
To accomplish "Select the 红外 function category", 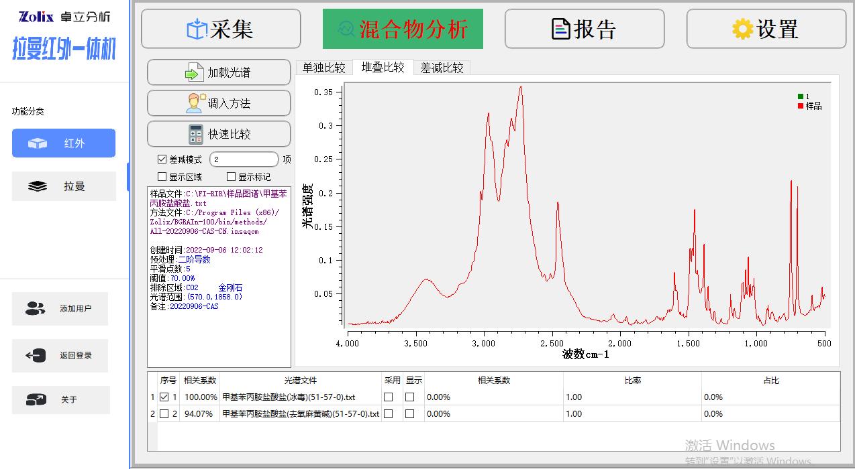I will pyautogui.click(x=64, y=143).
